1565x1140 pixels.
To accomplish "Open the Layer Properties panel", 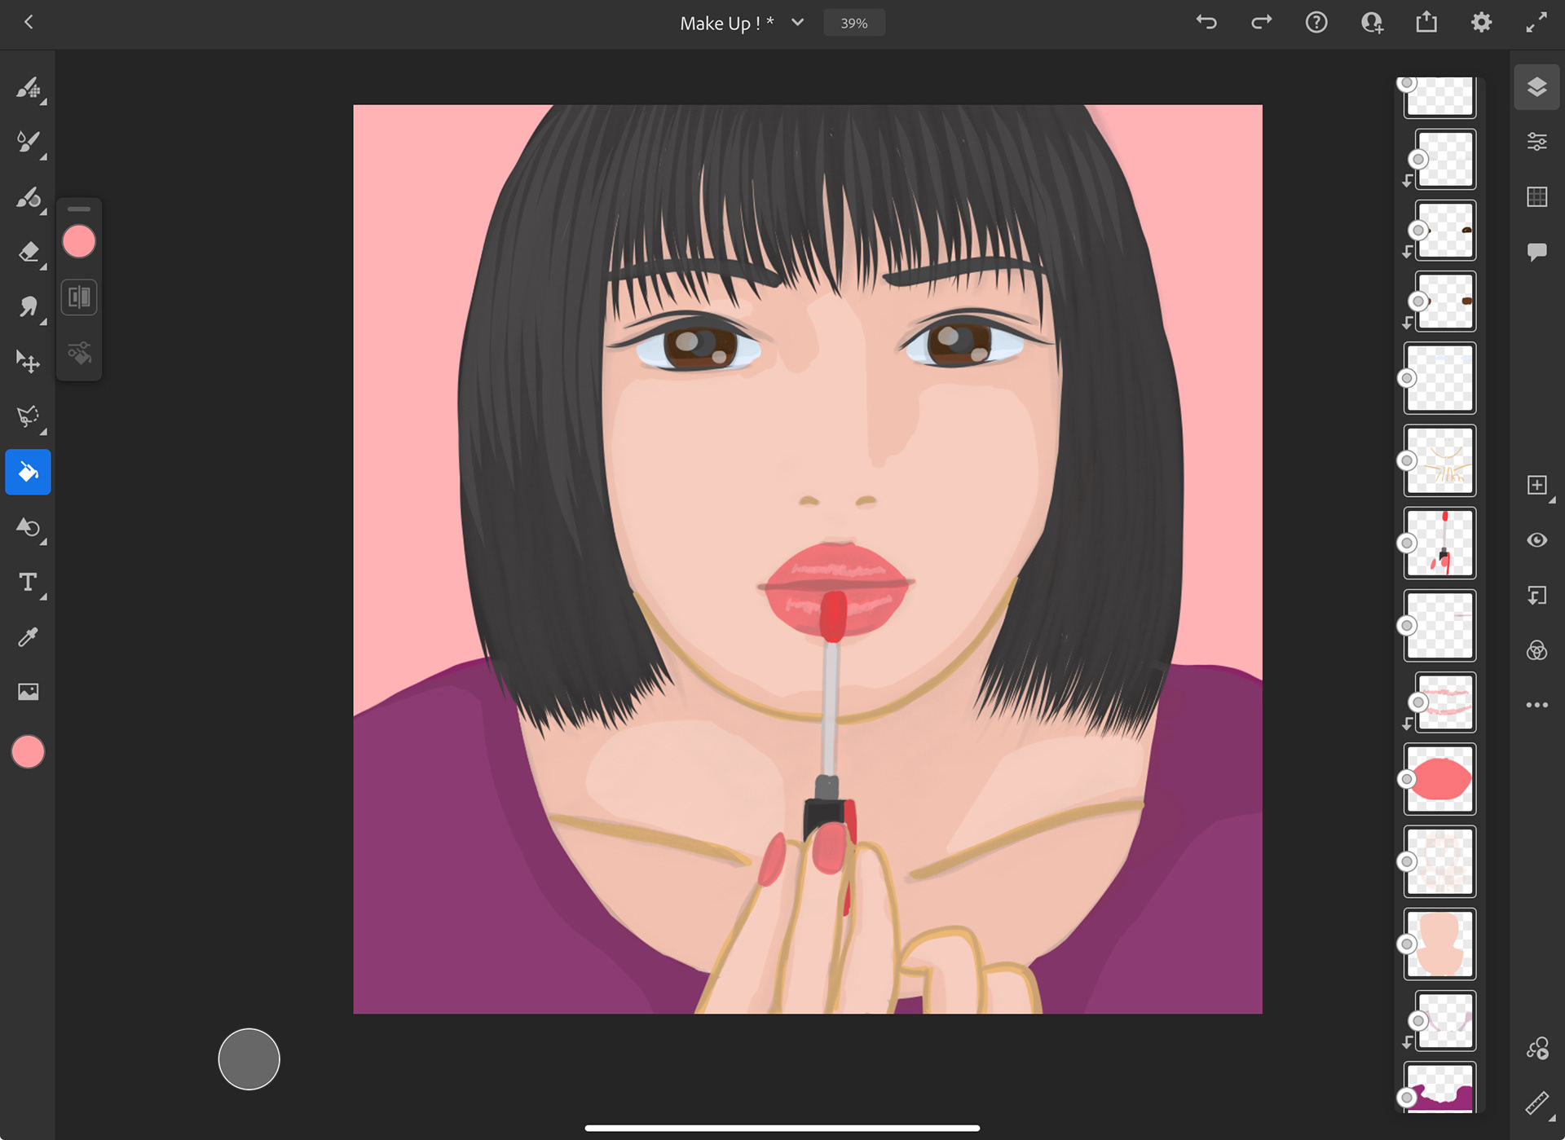I will [x=1536, y=142].
